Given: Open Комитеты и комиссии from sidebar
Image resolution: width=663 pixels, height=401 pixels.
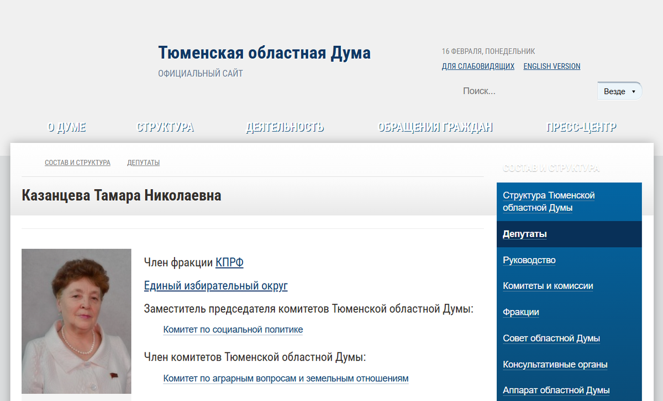Looking at the screenshot, I should [548, 286].
